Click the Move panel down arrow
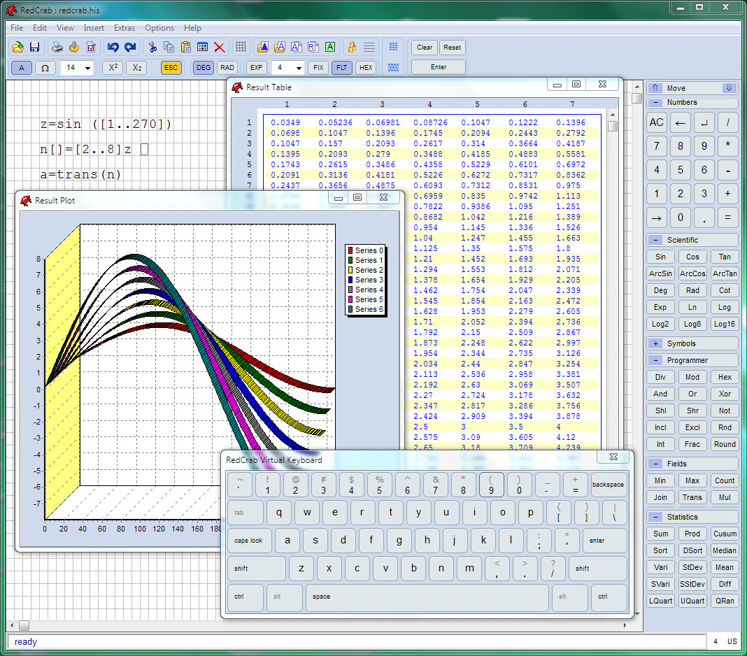747x656 pixels. pyautogui.click(x=729, y=87)
